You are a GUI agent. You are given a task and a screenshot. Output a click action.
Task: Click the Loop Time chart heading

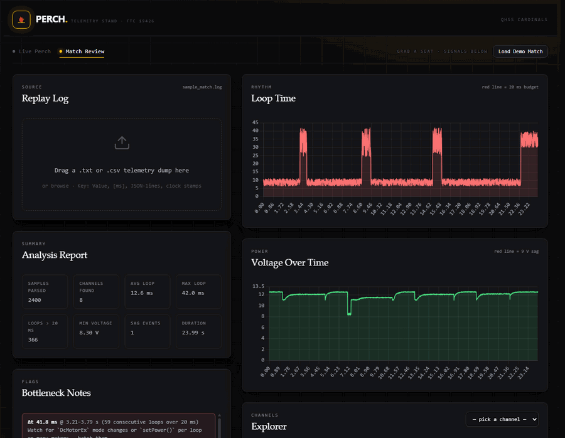tap(273, 99)
